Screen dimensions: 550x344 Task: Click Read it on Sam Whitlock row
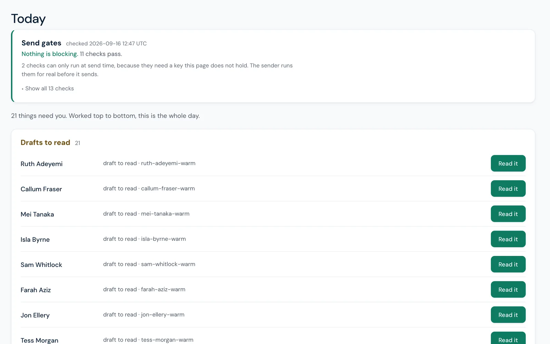[x=508, y=264]
